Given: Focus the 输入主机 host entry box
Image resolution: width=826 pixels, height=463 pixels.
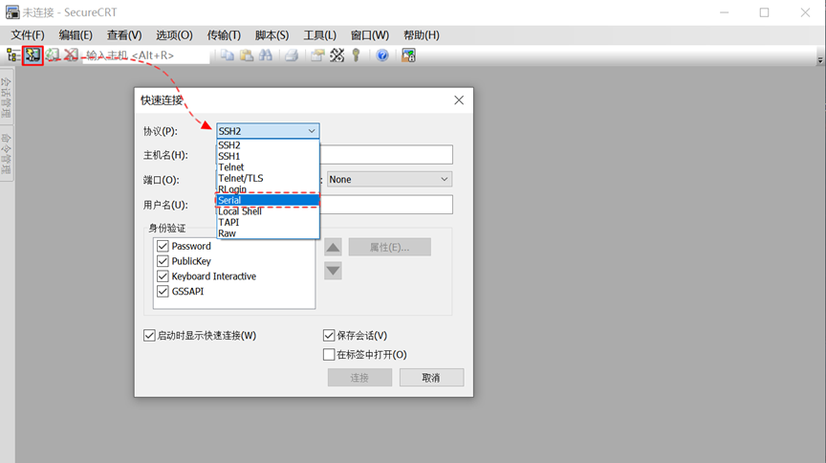Looking at the screenshot, I should 146,55.
